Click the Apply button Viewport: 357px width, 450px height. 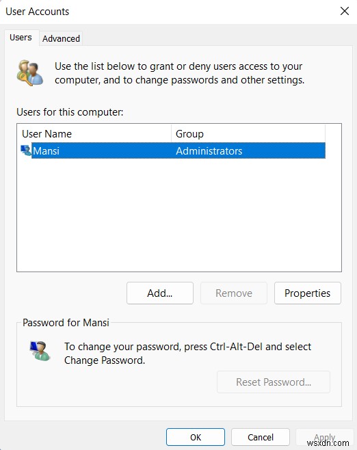(x=324, y=437)
